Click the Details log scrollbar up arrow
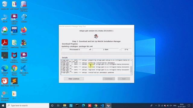The width and height of the screenshot is (193, 108). pyautogui.click(x=131, y=60)
